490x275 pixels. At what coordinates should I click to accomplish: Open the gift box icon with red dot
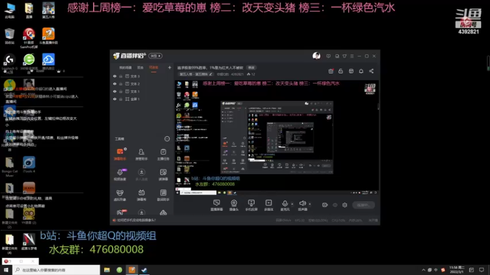tap(331, 71)
